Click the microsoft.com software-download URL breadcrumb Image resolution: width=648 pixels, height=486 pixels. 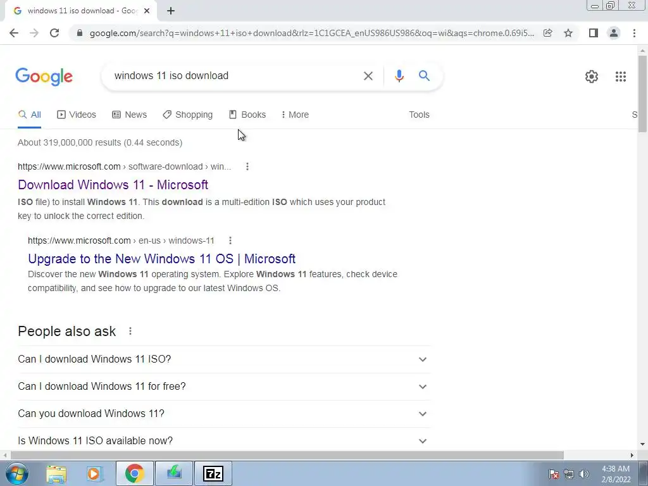click(x=125, y=166)
